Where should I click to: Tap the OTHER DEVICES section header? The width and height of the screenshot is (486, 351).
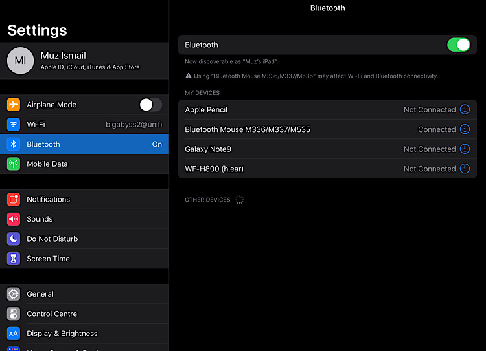[x=207, y=200]
